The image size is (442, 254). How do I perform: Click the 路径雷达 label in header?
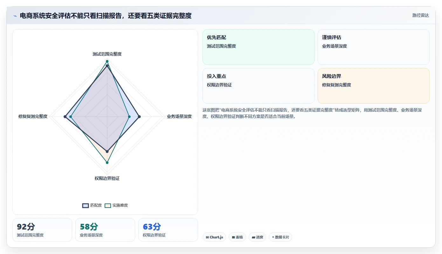(421, 15)
